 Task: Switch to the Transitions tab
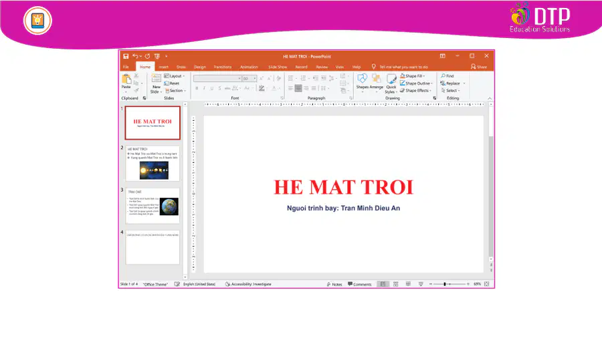coord(222,67)
